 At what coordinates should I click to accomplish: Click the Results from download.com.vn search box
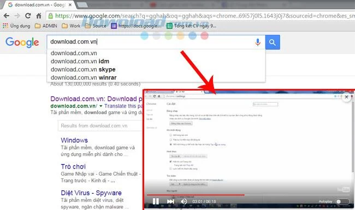(100, 125)
